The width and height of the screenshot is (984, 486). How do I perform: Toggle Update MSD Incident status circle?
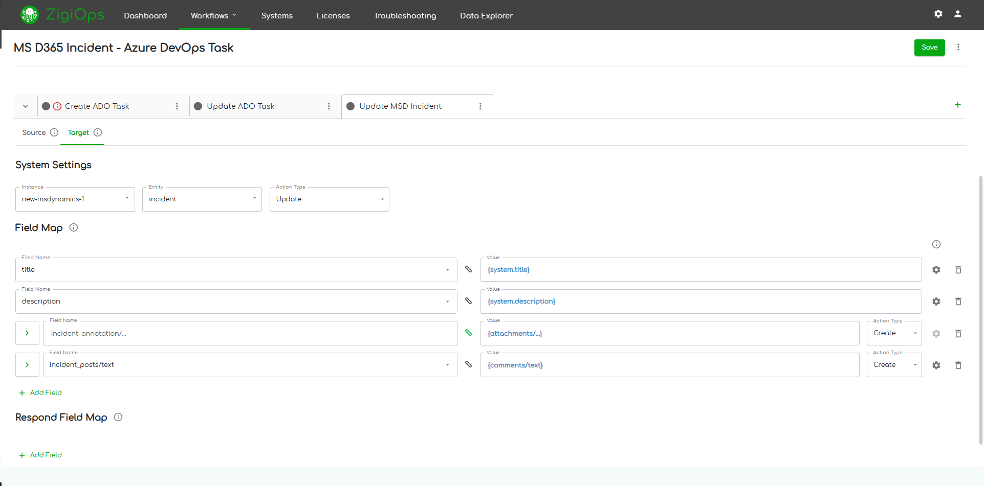tap(351, 106)
